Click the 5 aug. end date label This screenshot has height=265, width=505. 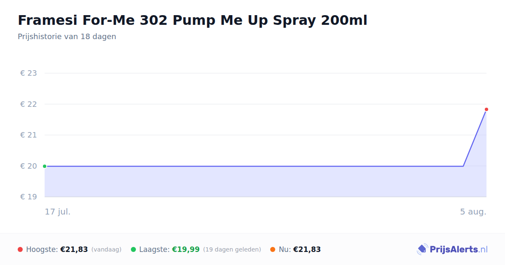pyautogui.click(x=473, y=212)
